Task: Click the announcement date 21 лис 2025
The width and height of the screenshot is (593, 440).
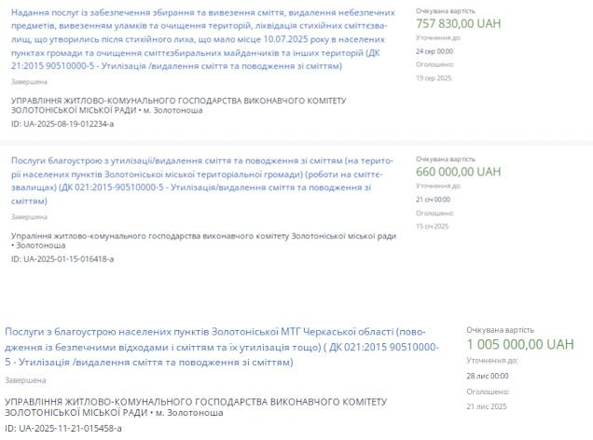Action: point(487,405)
